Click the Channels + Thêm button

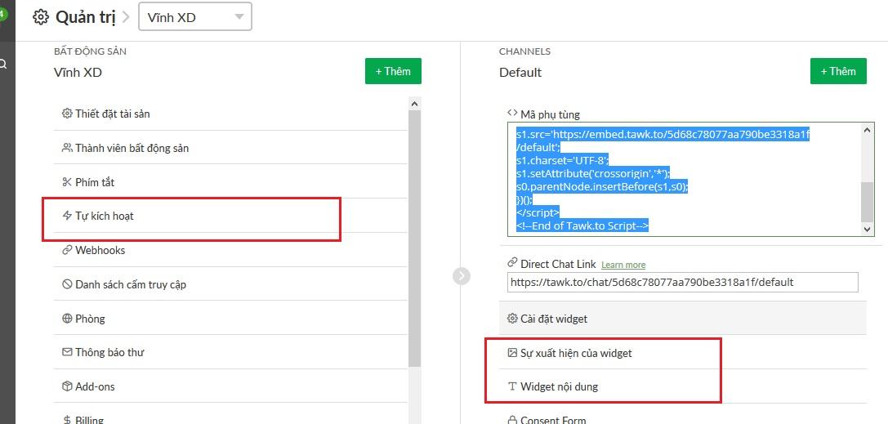[x=838, y=71]
